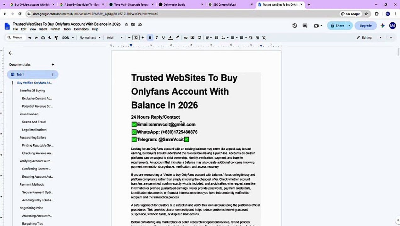Screen dimensions: 400x226
Task: Open the meeting camera dropdown
Action: pyautogui.click(x=318, y=26)
